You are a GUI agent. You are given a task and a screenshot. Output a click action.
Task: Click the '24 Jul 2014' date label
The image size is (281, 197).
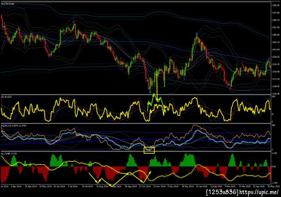click(88, 186)
